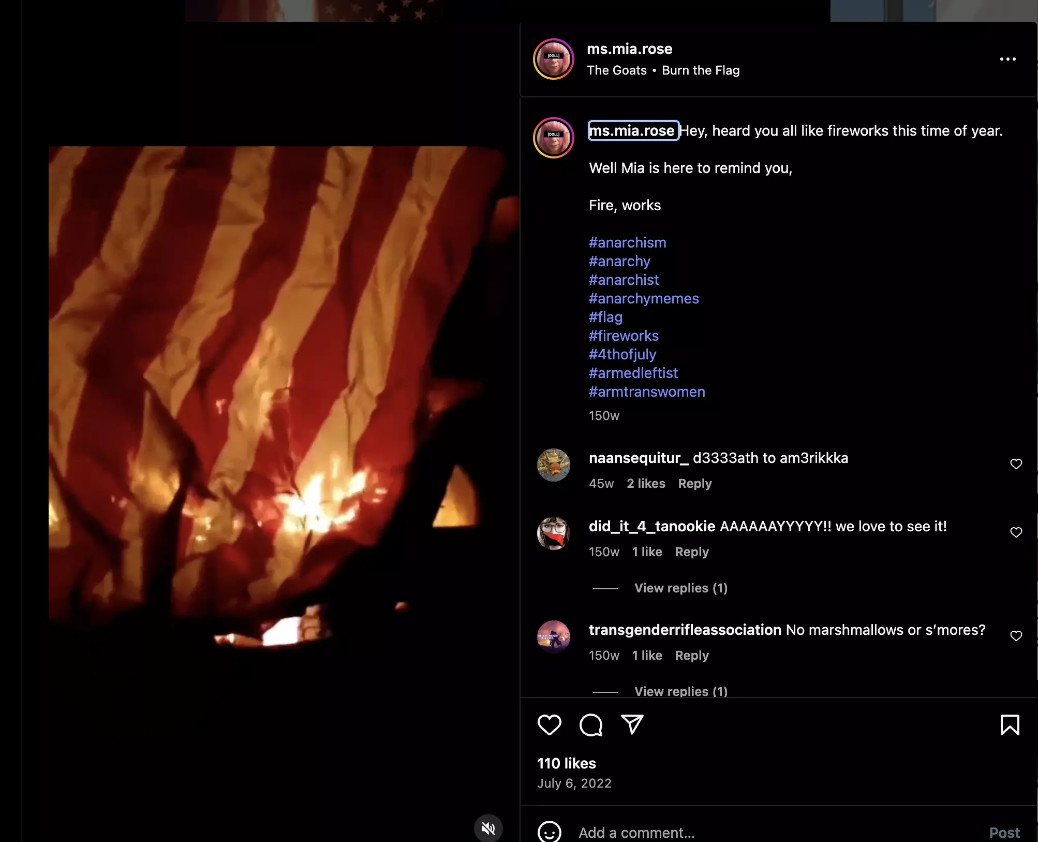Share the post via paper plane icon
Screen dimensions: 1038x842
coord(632,724)
